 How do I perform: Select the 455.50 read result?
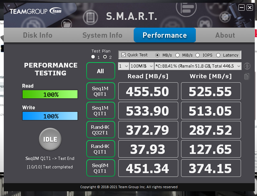[x=148, y=91]
